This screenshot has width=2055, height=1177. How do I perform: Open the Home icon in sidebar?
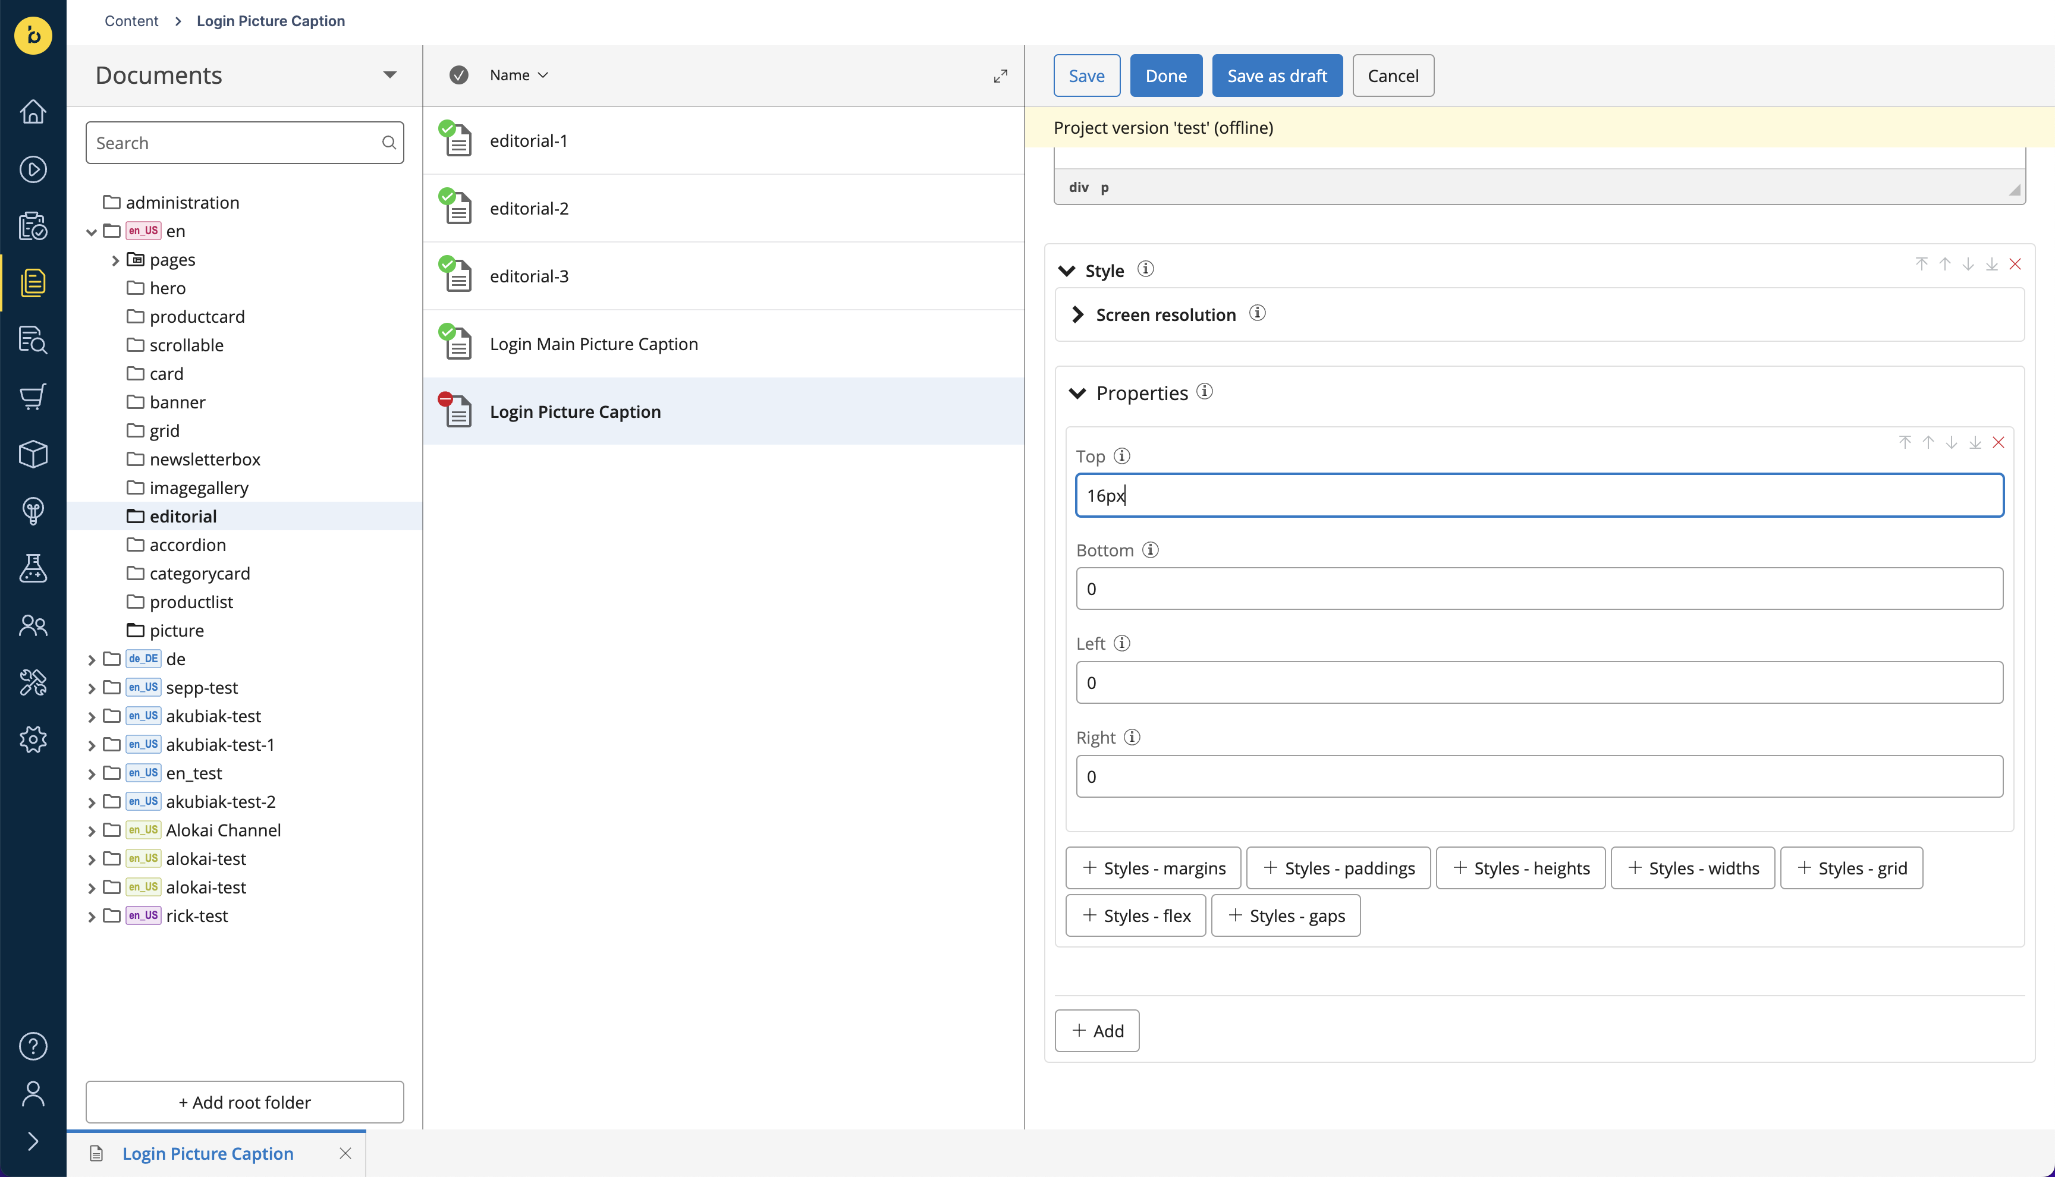[x=33, y=112]
